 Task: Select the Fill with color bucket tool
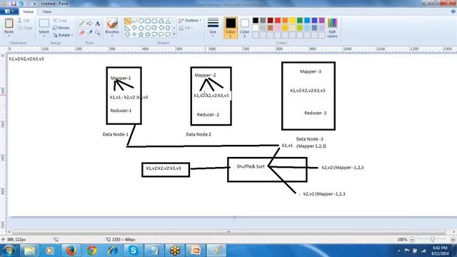89,24
